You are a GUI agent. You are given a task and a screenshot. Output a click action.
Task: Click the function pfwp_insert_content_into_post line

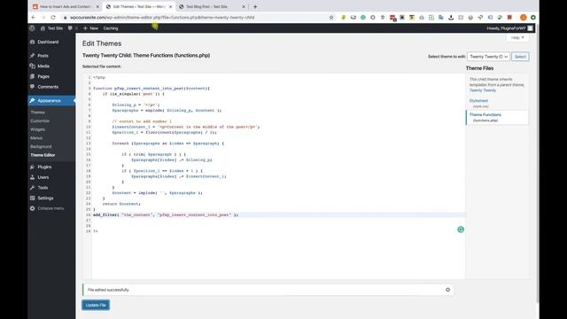point(151,89)
